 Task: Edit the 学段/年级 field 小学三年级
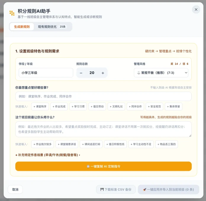pos(46,73)
